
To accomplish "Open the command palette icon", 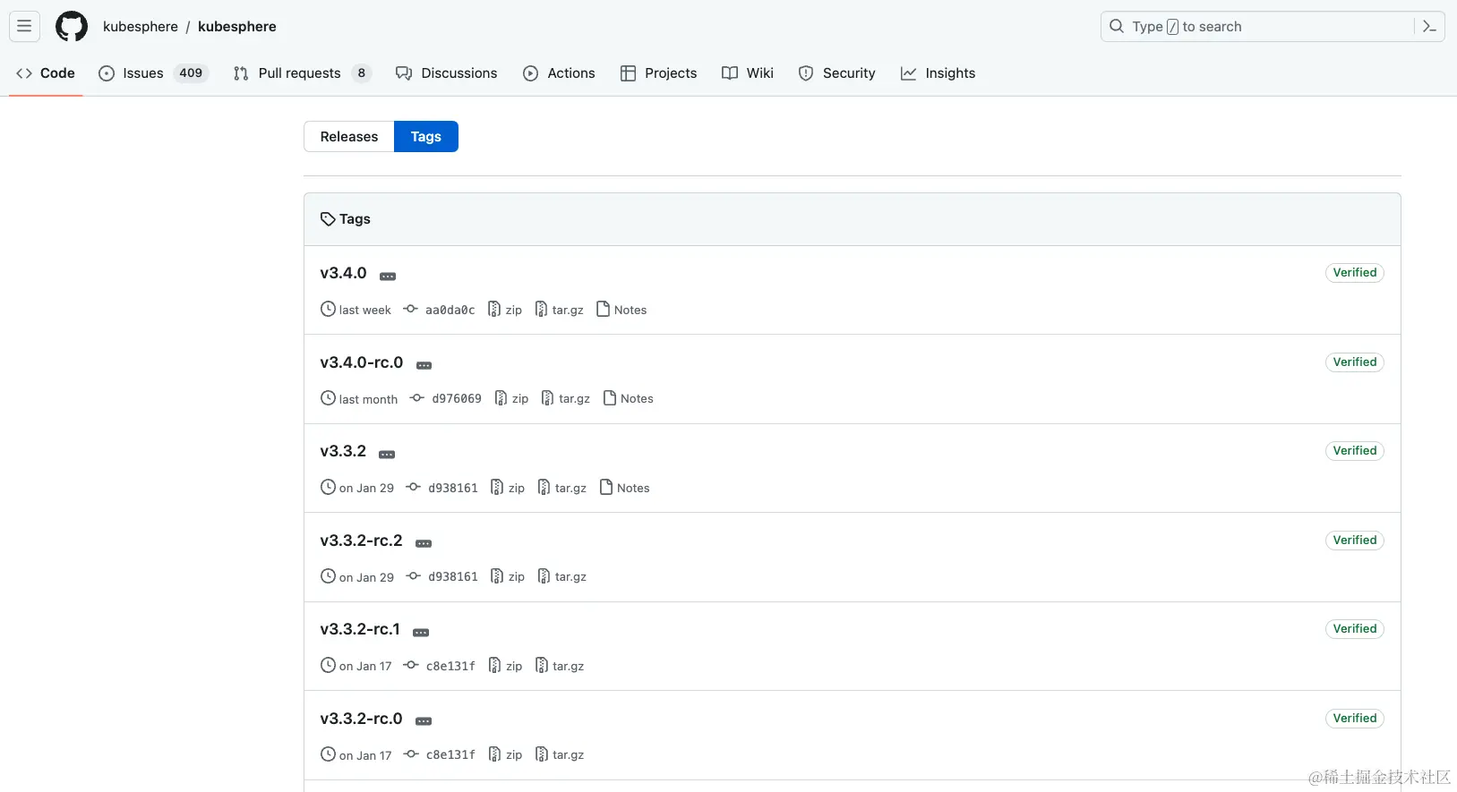I will point(1429,27).
